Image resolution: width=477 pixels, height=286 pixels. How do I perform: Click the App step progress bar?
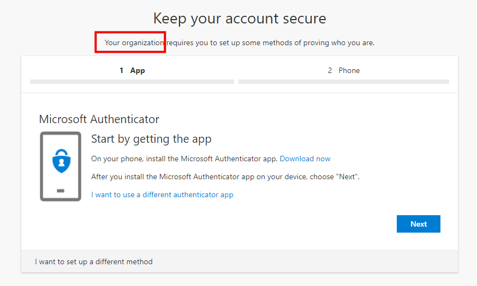pos(132,82)
